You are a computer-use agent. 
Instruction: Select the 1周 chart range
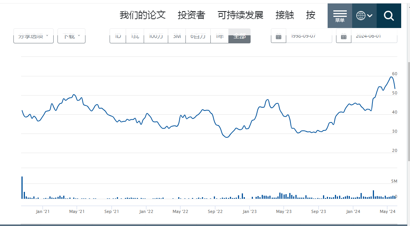(135, 36)
